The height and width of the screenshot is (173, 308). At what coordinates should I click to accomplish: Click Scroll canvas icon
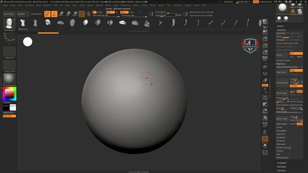click(265, 32)
